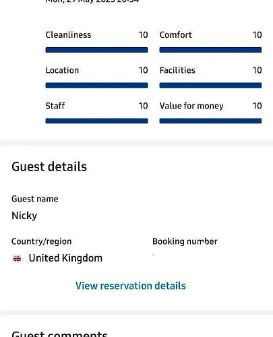This screenshot has height=337, width=273.
Task: Click the Comfort score bar
Action: 210,50
